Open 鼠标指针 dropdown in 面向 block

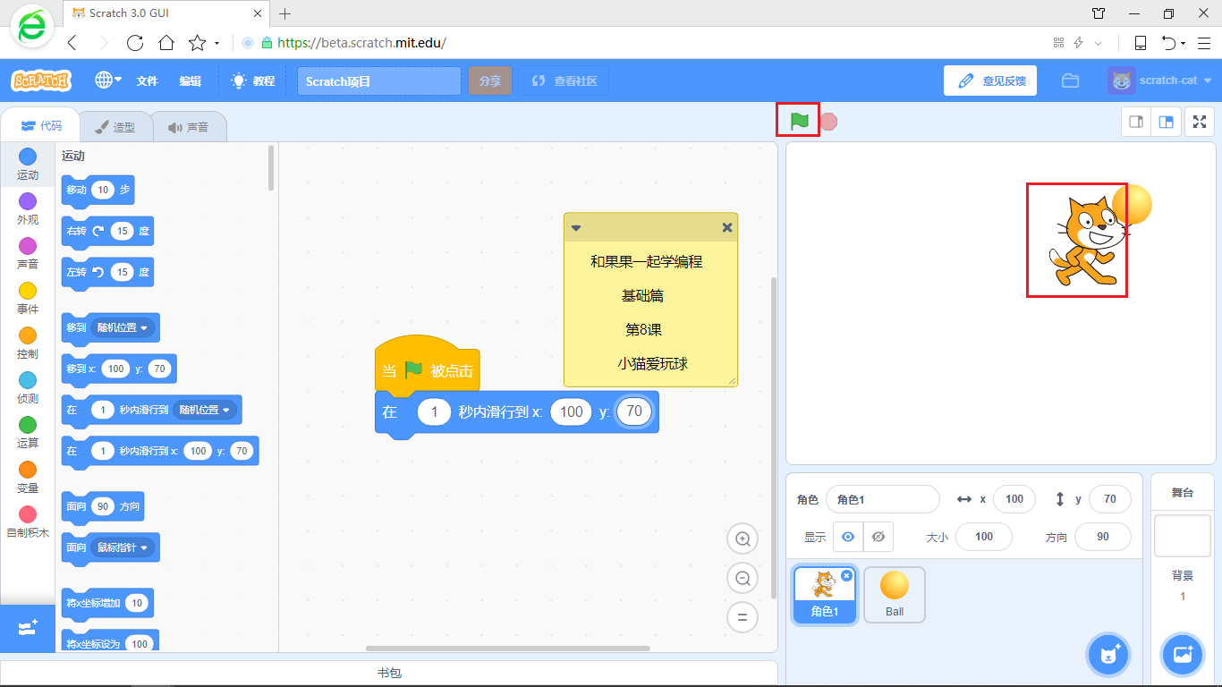[x=123, y=547]
